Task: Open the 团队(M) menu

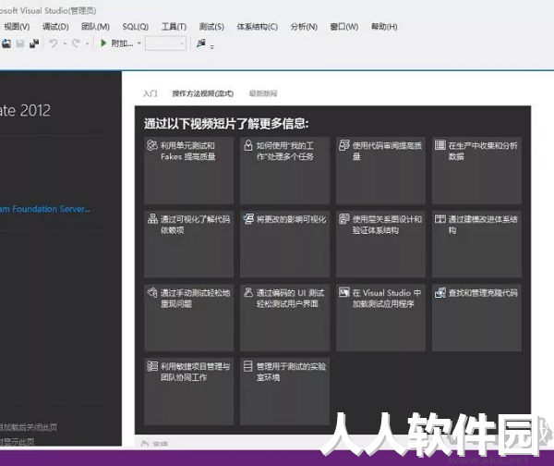Action: (95, 27)
